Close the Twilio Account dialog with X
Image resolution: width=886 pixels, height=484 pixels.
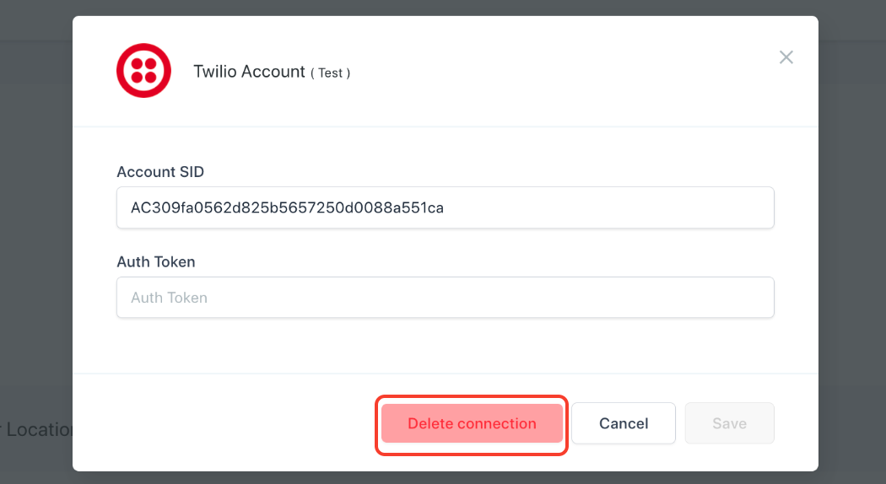point(786,57)
